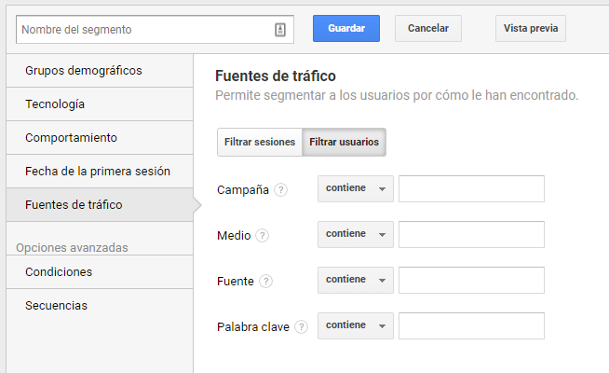Open help icon next to Campaña
This screenshot has height=373, width=609.
(280, 190)
